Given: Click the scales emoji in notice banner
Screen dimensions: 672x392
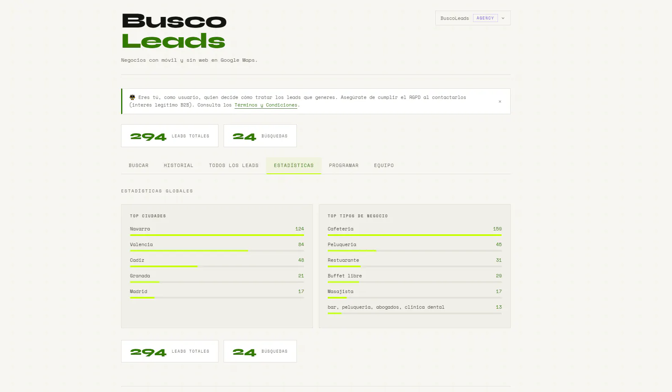Looking at the screenshot, I should click(x=132, y=97).
